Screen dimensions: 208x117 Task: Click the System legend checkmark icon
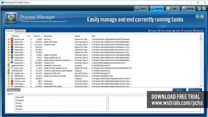pos(149,31)
